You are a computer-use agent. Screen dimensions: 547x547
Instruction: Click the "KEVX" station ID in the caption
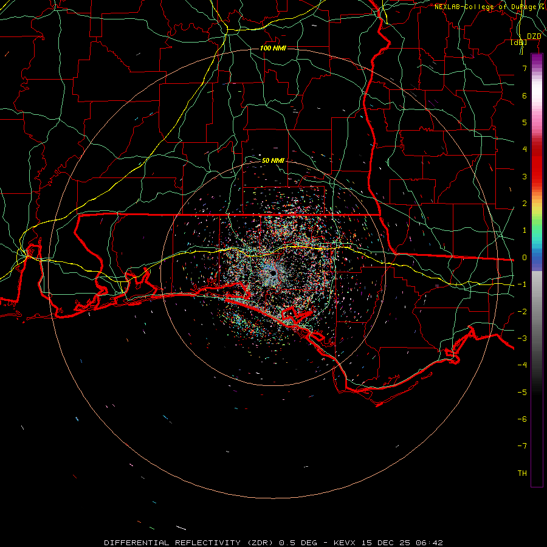345,543
